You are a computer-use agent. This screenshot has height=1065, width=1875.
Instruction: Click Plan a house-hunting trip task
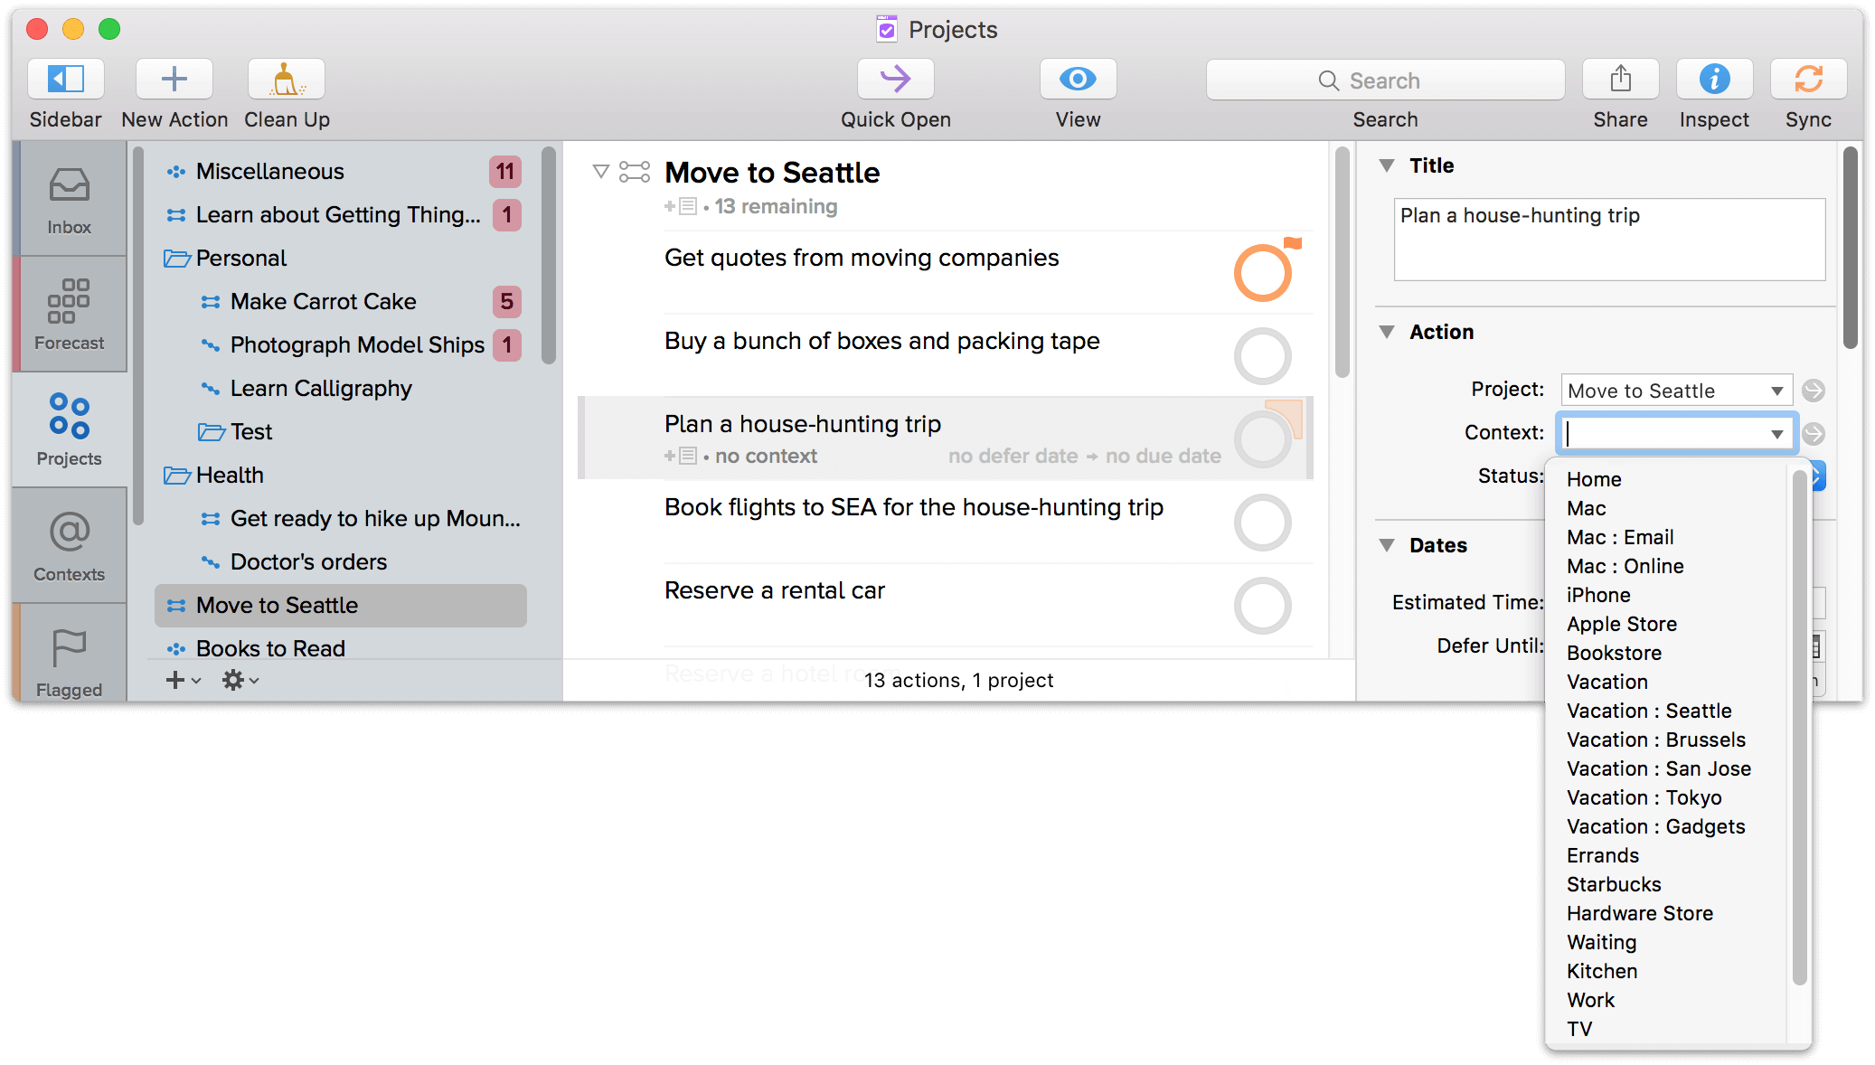801,424
